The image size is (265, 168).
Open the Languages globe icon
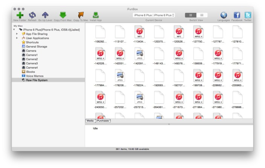tap(224, 15)
